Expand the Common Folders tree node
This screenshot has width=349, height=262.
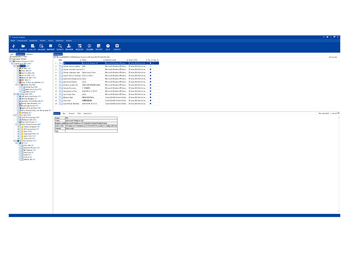(x=10, y=59)
